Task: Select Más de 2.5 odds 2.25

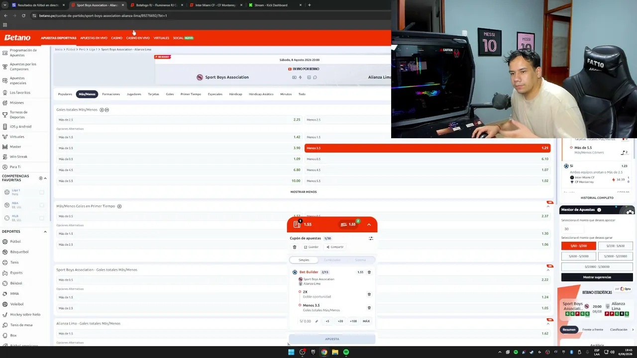Action: coord(179,120)
